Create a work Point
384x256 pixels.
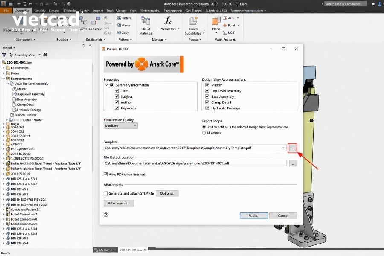[x=230, y=25]
